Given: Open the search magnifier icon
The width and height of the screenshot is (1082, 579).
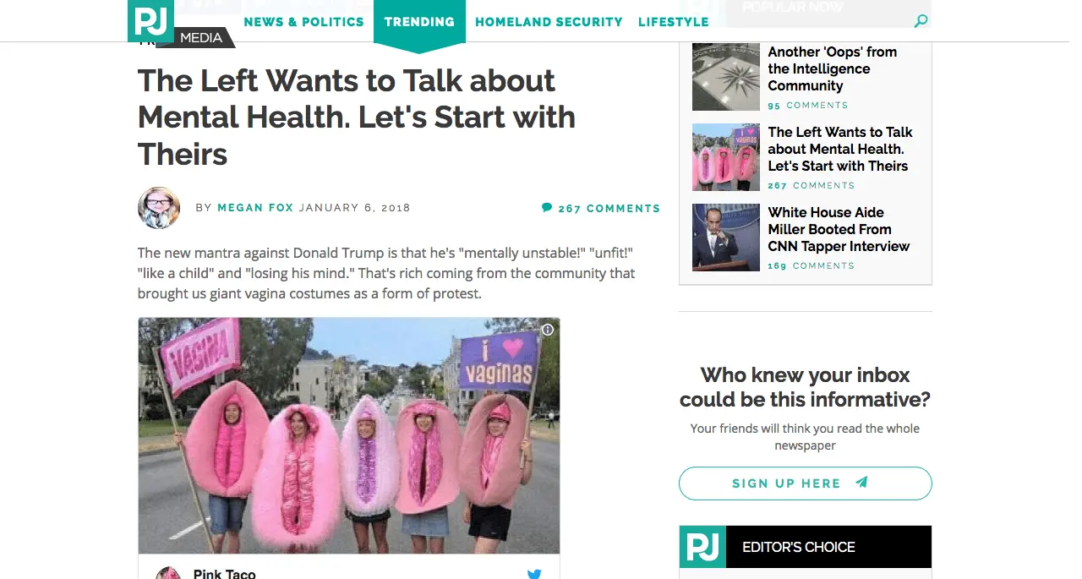Looking at the screenshot, I should [921, 21].
